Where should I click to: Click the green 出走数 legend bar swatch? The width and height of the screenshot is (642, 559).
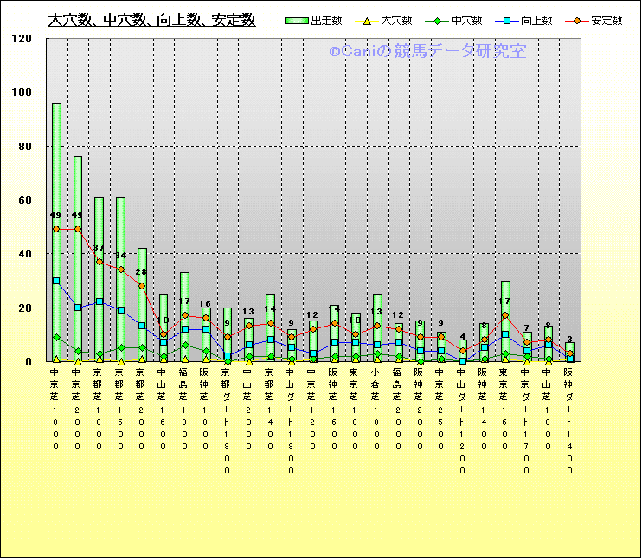pos(296,21)
